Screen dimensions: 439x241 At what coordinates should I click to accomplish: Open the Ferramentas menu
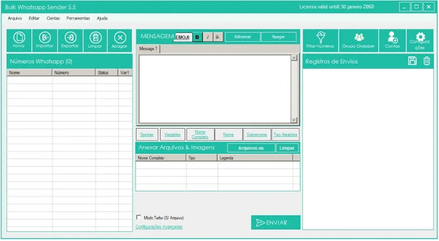click(x=78, y=18)
